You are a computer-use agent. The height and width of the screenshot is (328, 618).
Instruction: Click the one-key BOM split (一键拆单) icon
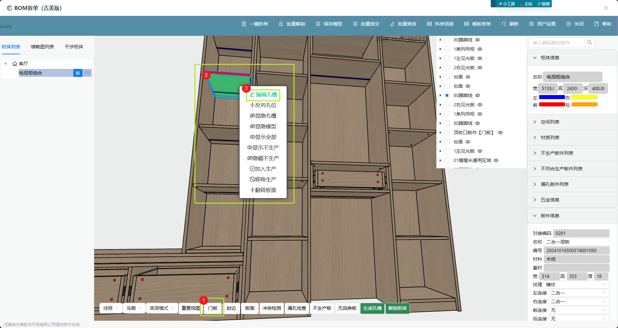pyautogui.click(x=244, y=24)
